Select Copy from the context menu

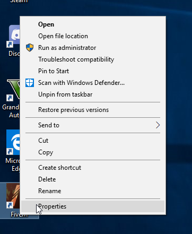click(93, 152)
